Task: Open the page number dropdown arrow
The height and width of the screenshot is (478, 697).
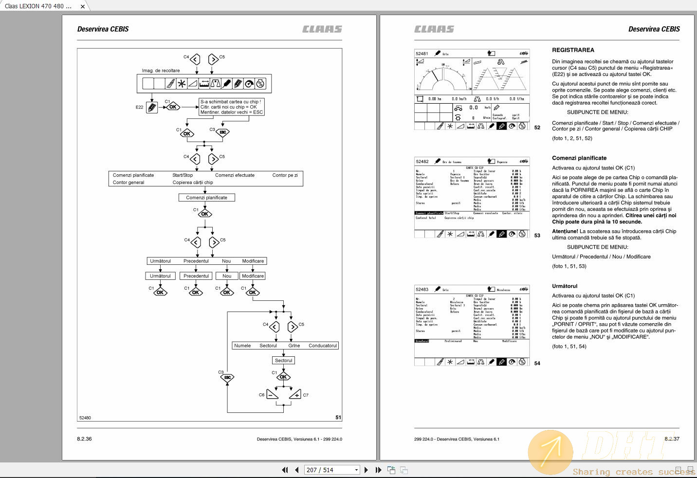Action: coord(357,470)
